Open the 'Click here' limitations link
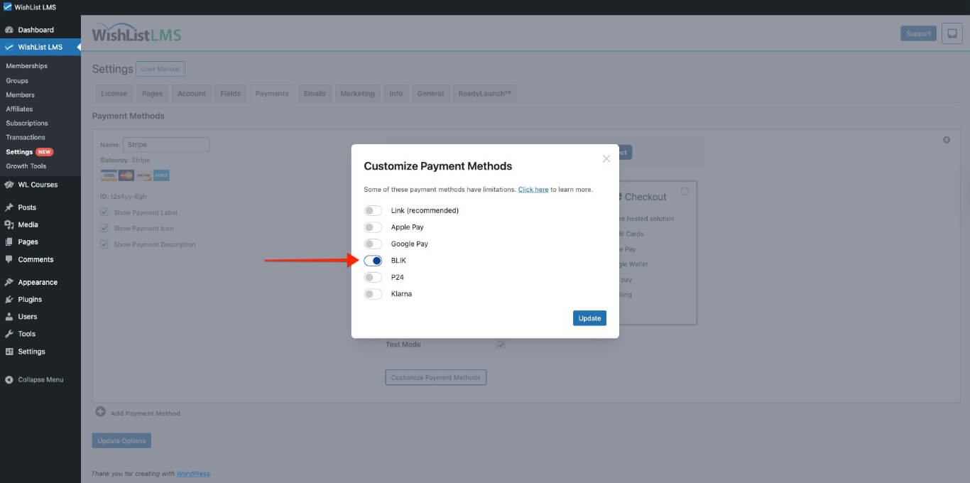The width and height of the screenshot is (970, 483). (533, 189)
